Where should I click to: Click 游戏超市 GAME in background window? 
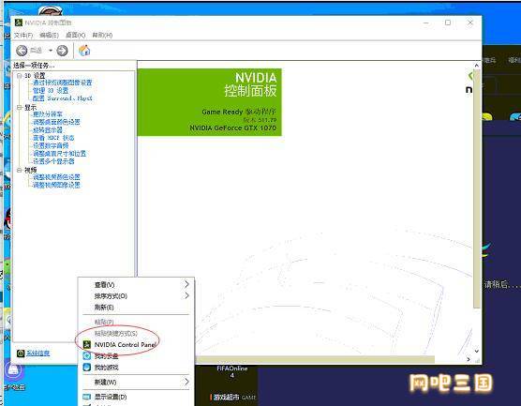coord(234,397)
